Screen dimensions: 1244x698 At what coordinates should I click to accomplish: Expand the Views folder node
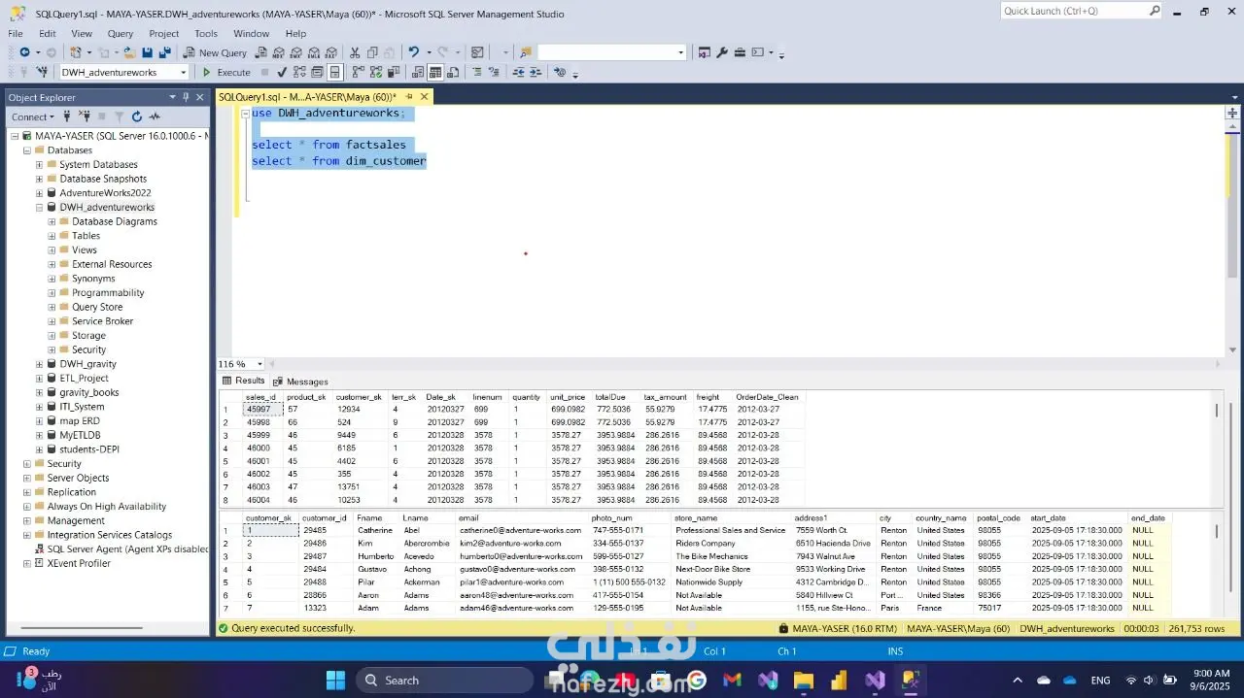click(52, 249)
